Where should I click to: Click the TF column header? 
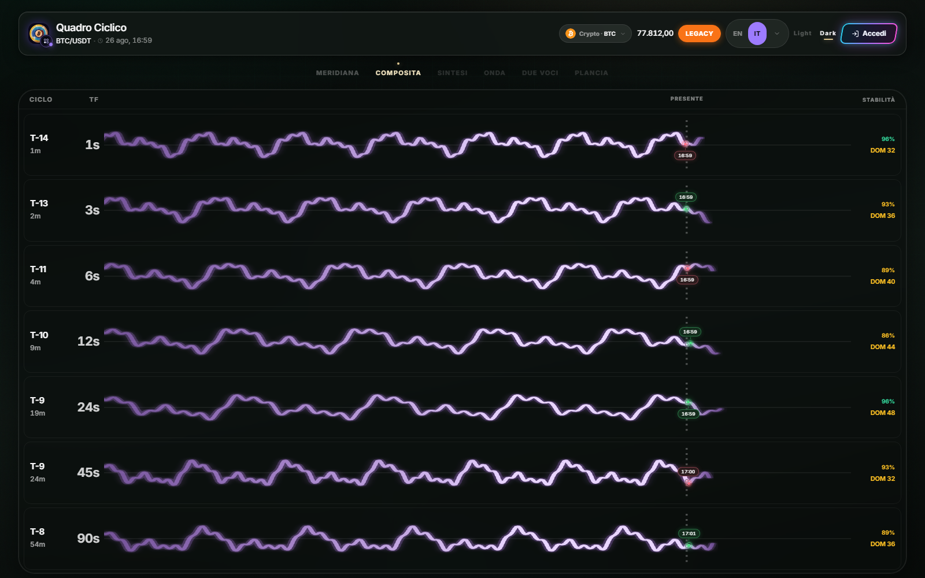pyautogui.click(x=94, y=99)
